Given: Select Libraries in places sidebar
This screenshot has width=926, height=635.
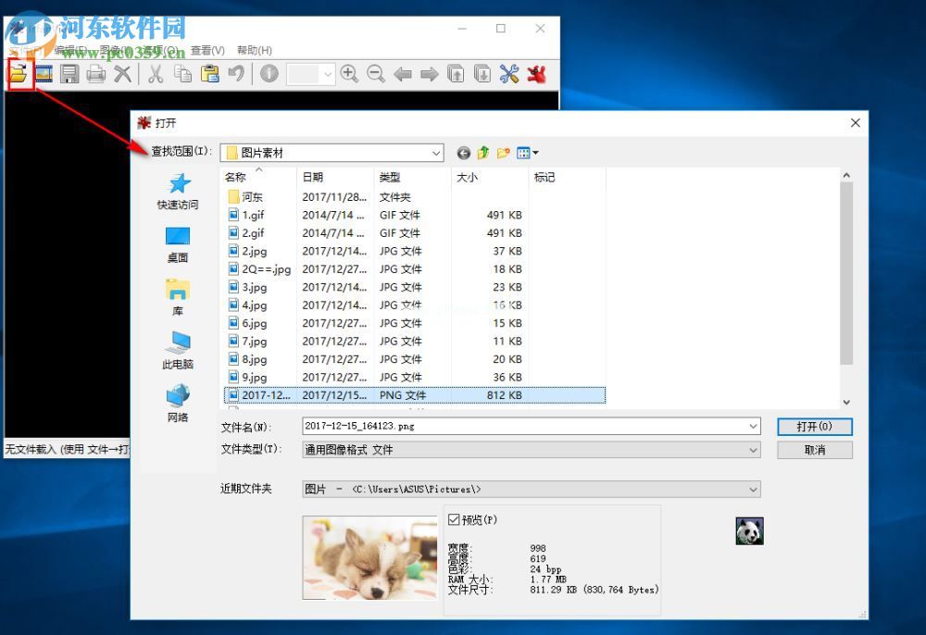Looking at the screenshot, I should (x=178, y=298).
